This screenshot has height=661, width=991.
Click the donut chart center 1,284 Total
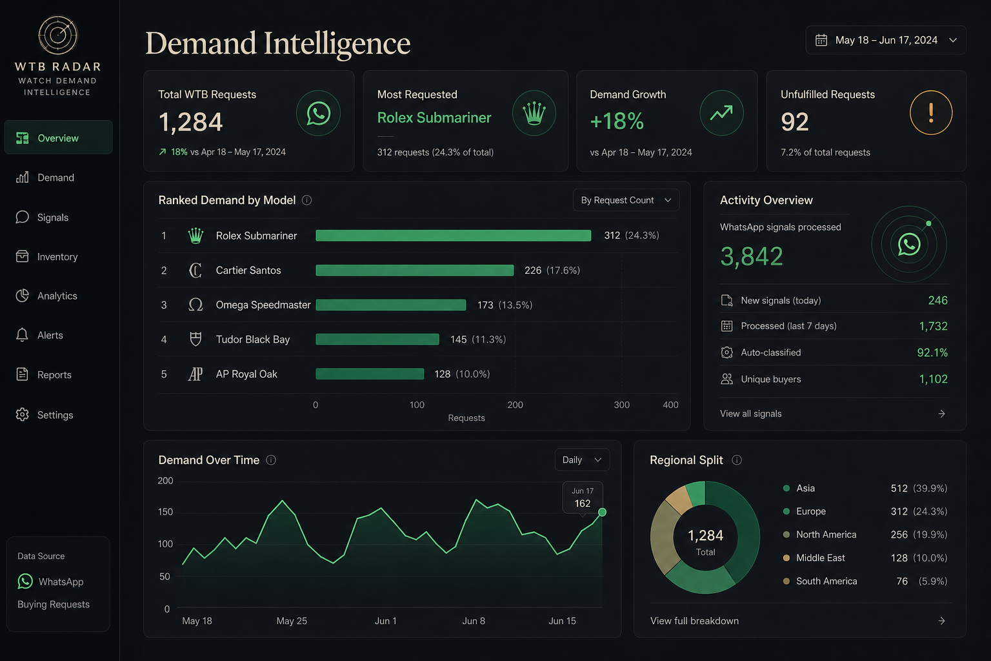click(x=705, y=542)
